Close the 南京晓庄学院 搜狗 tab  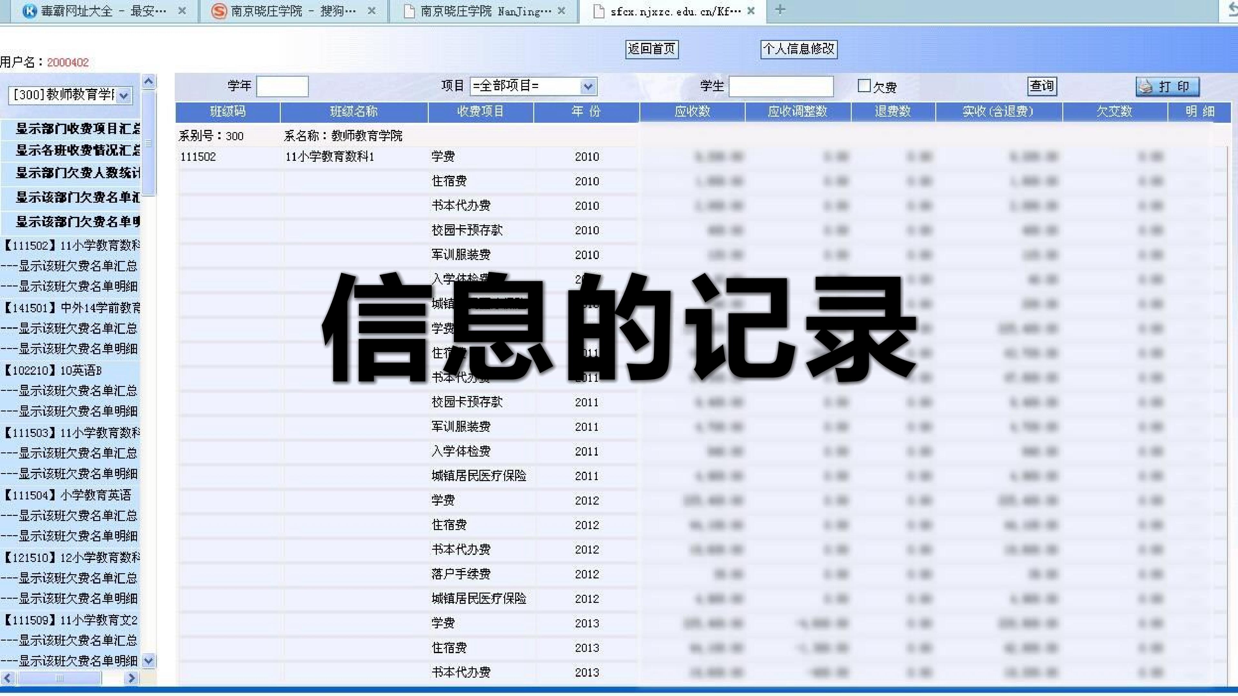point(371,11)
